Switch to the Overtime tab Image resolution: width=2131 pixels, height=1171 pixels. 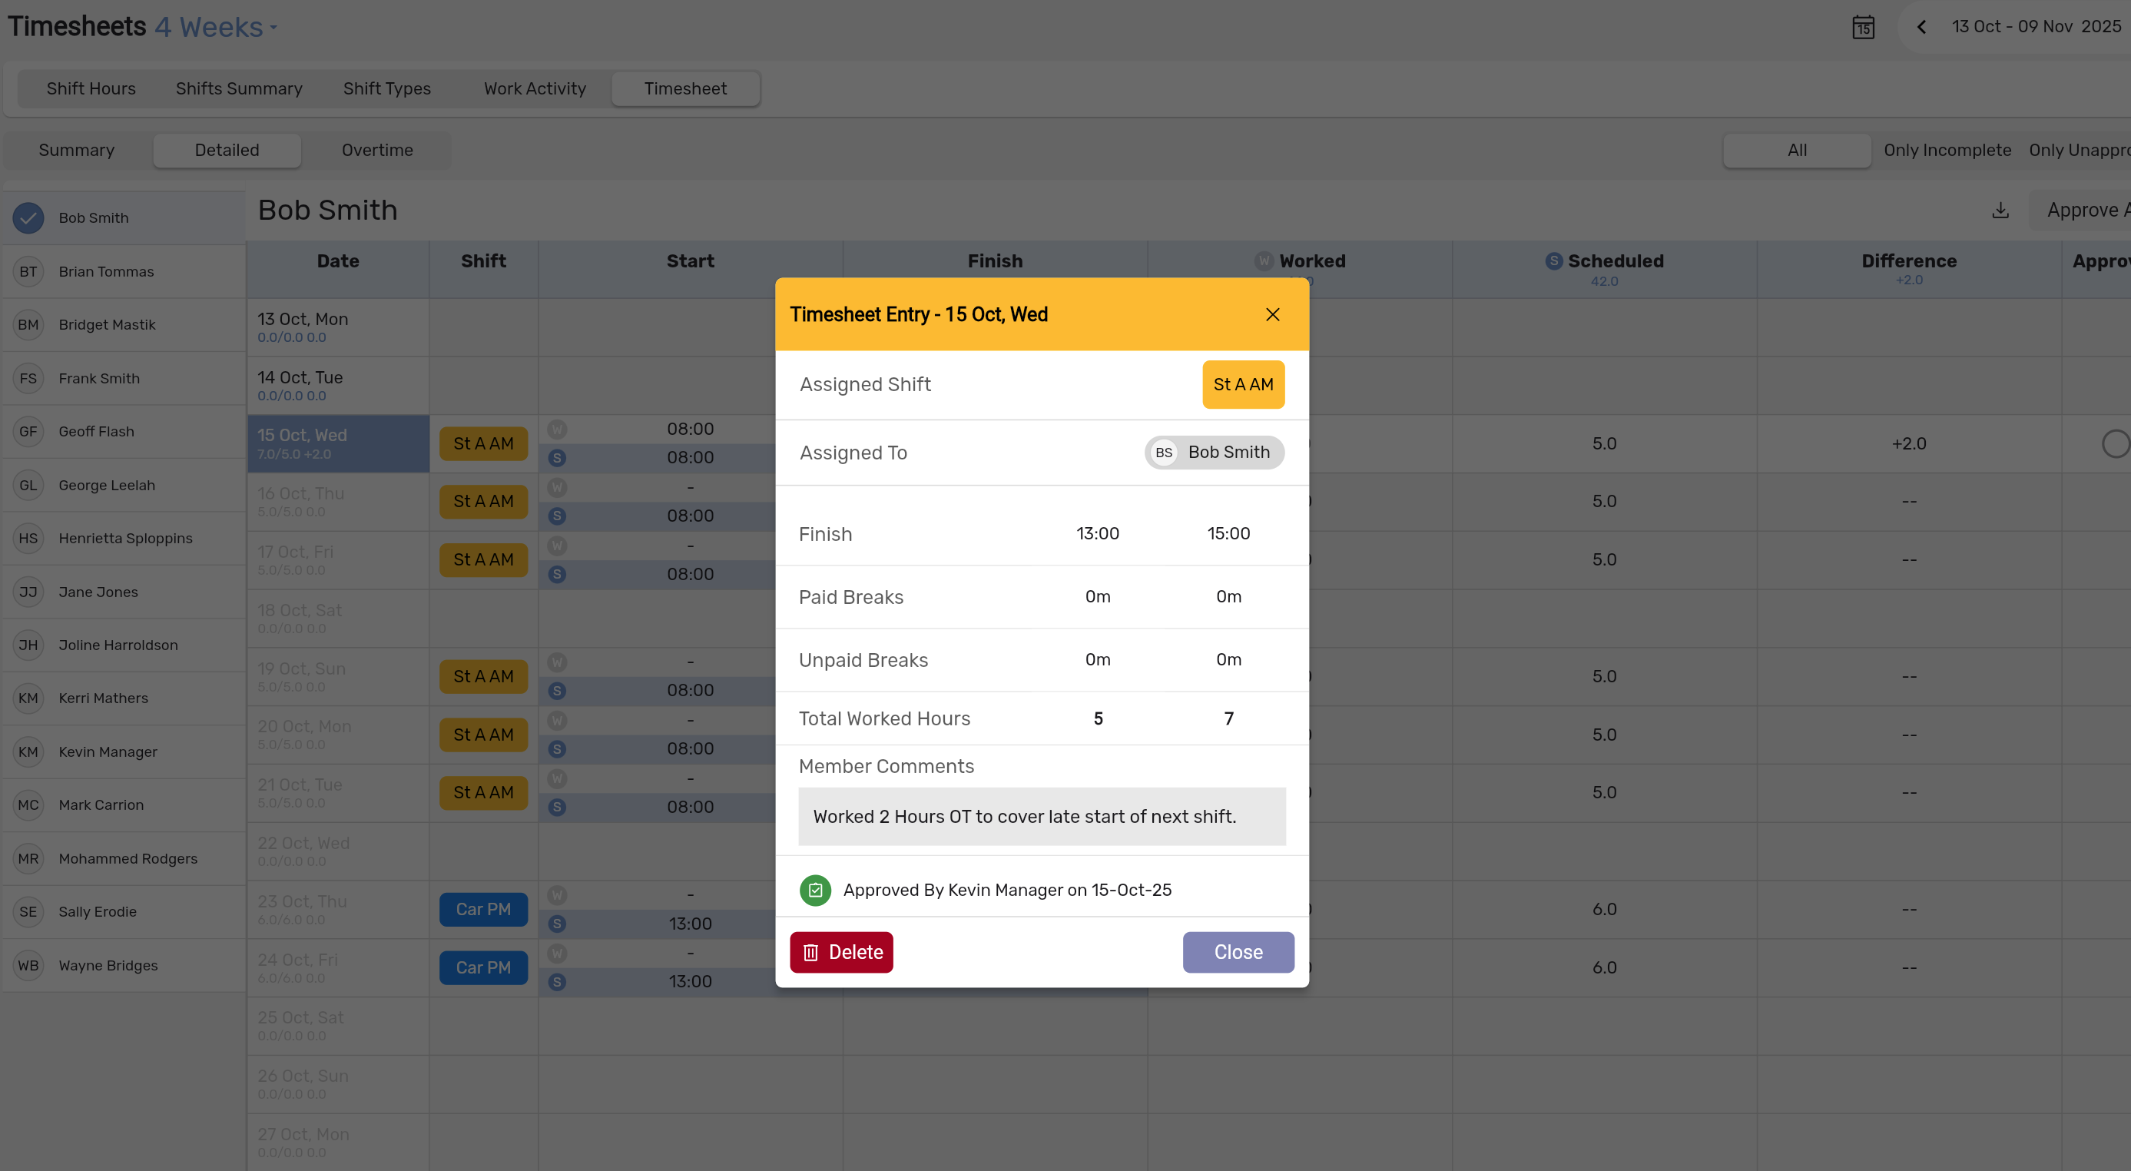pos(377,151)
